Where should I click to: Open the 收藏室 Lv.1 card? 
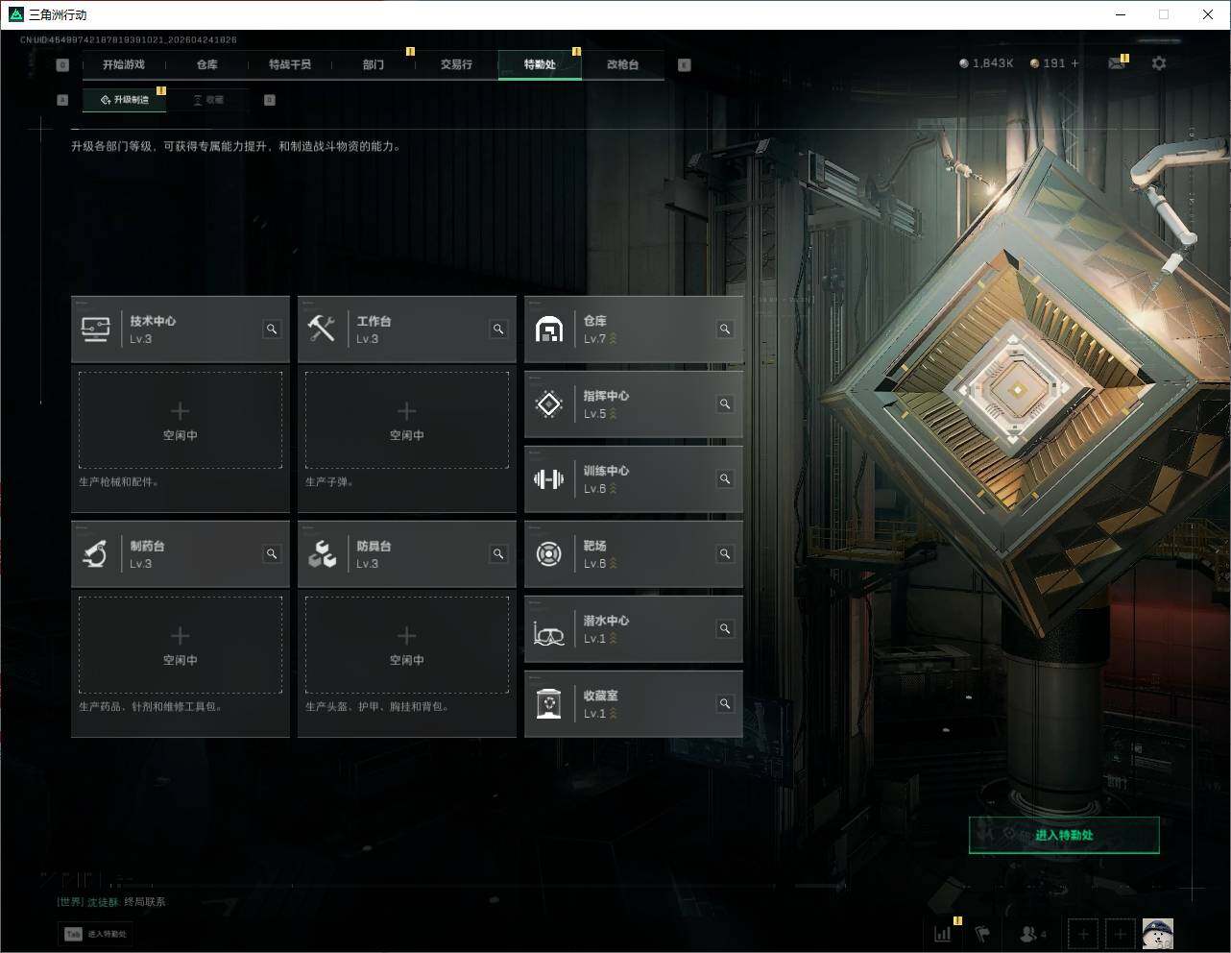click(x=634, y=704)
